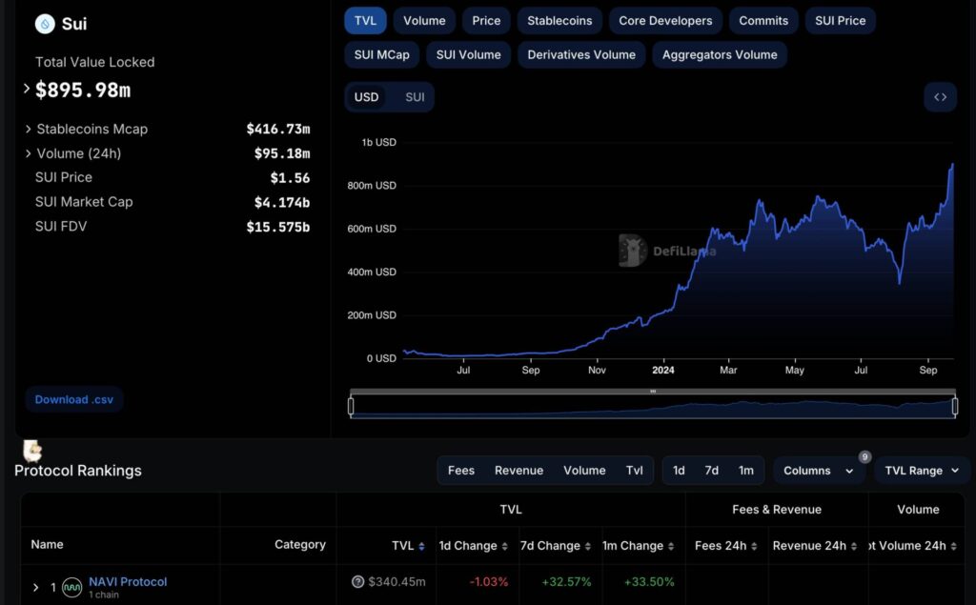Screen dimensions: 976x605
Task: Select the Volume rankings tab
Action: point(584,471)
